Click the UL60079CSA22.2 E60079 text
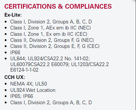Screen dimensions: 136x110 tap(40, 64)
